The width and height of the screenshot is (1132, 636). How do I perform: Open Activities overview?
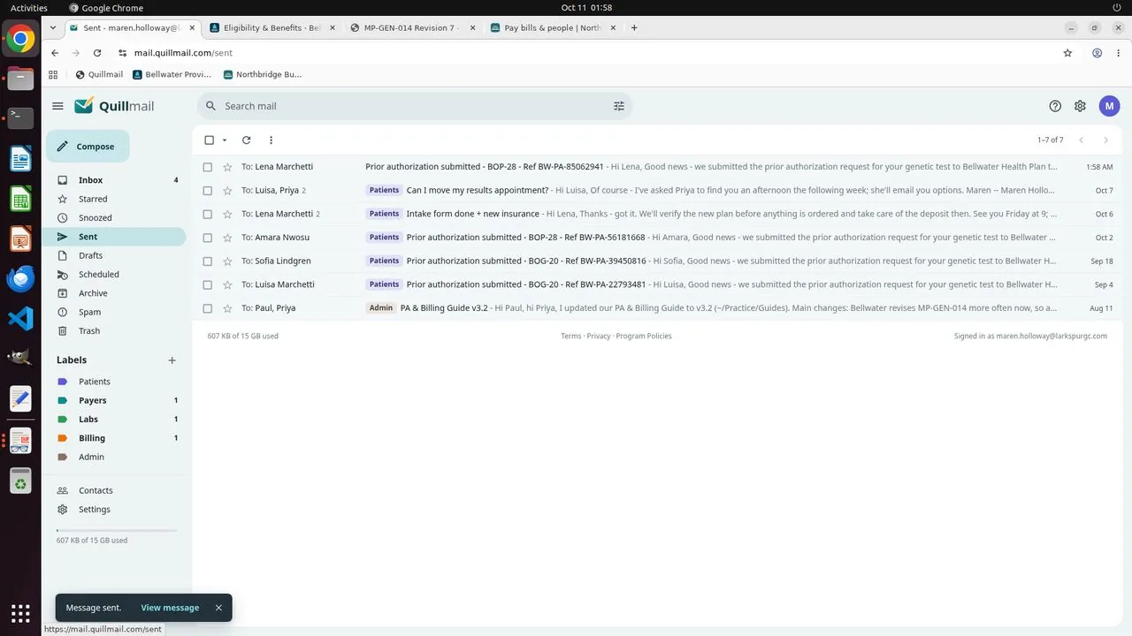coord(29,8)
